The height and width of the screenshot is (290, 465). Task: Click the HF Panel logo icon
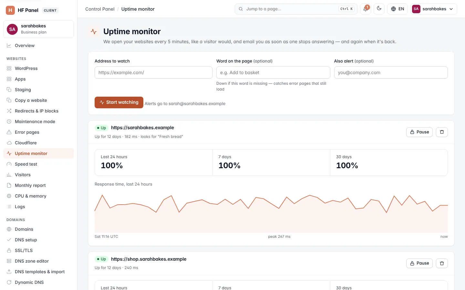click(10, 10)
